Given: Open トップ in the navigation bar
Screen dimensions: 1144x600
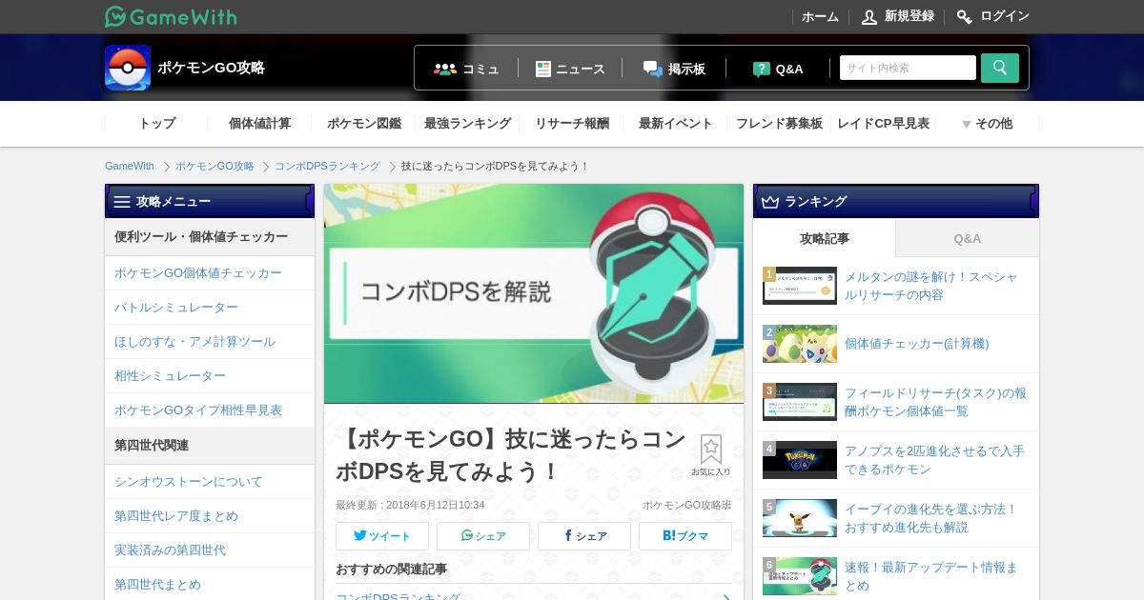Looking at the screenshot, I should pos(157,124).
